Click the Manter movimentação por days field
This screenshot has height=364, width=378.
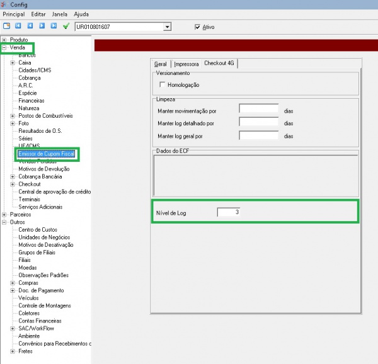pyautogui.click(x=259, y=109)
